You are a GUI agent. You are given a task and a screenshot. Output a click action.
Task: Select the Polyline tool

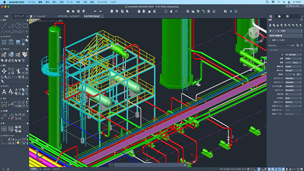[11, 25]
